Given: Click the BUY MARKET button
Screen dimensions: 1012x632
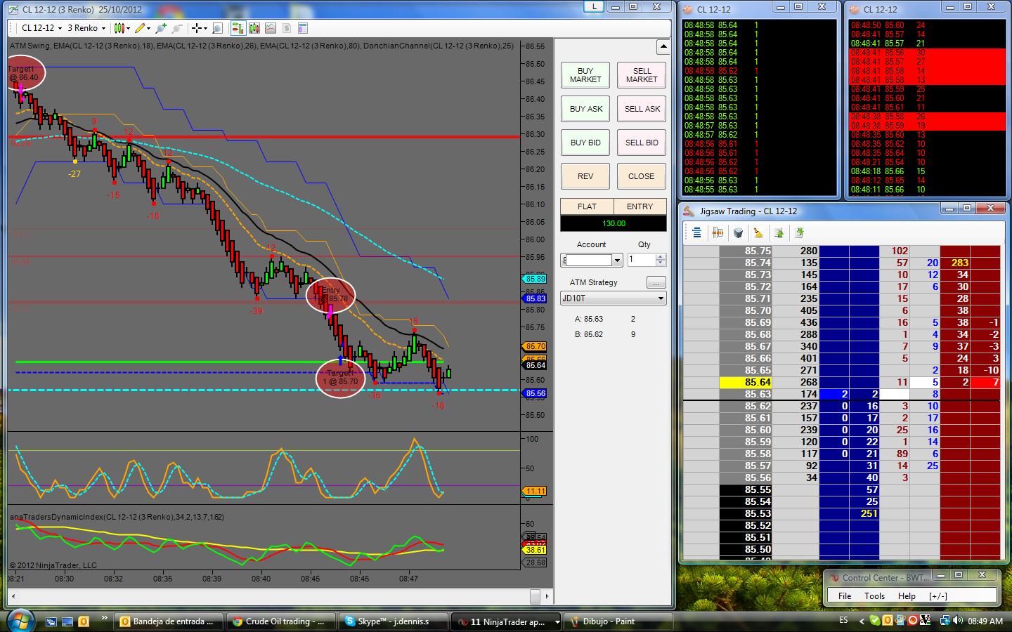Looking at the screenshot, I should point(585,75).
